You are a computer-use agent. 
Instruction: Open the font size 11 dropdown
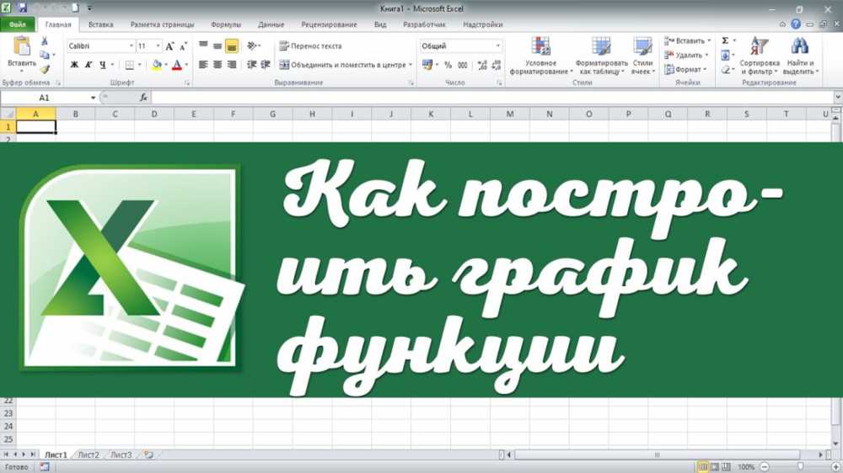coord(158,46)
